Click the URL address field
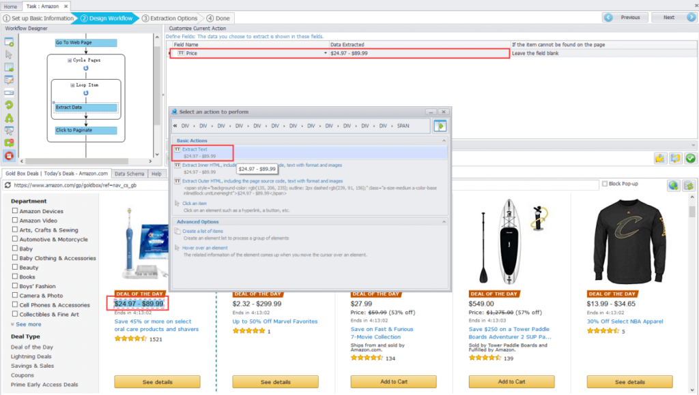This screenshot has width=699, height=395. point(305,185)
